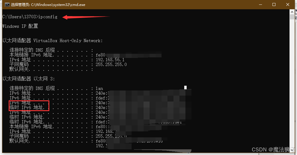Close the command prompt window
Viewport: 297px width, 155px height.
pos(287,4)
